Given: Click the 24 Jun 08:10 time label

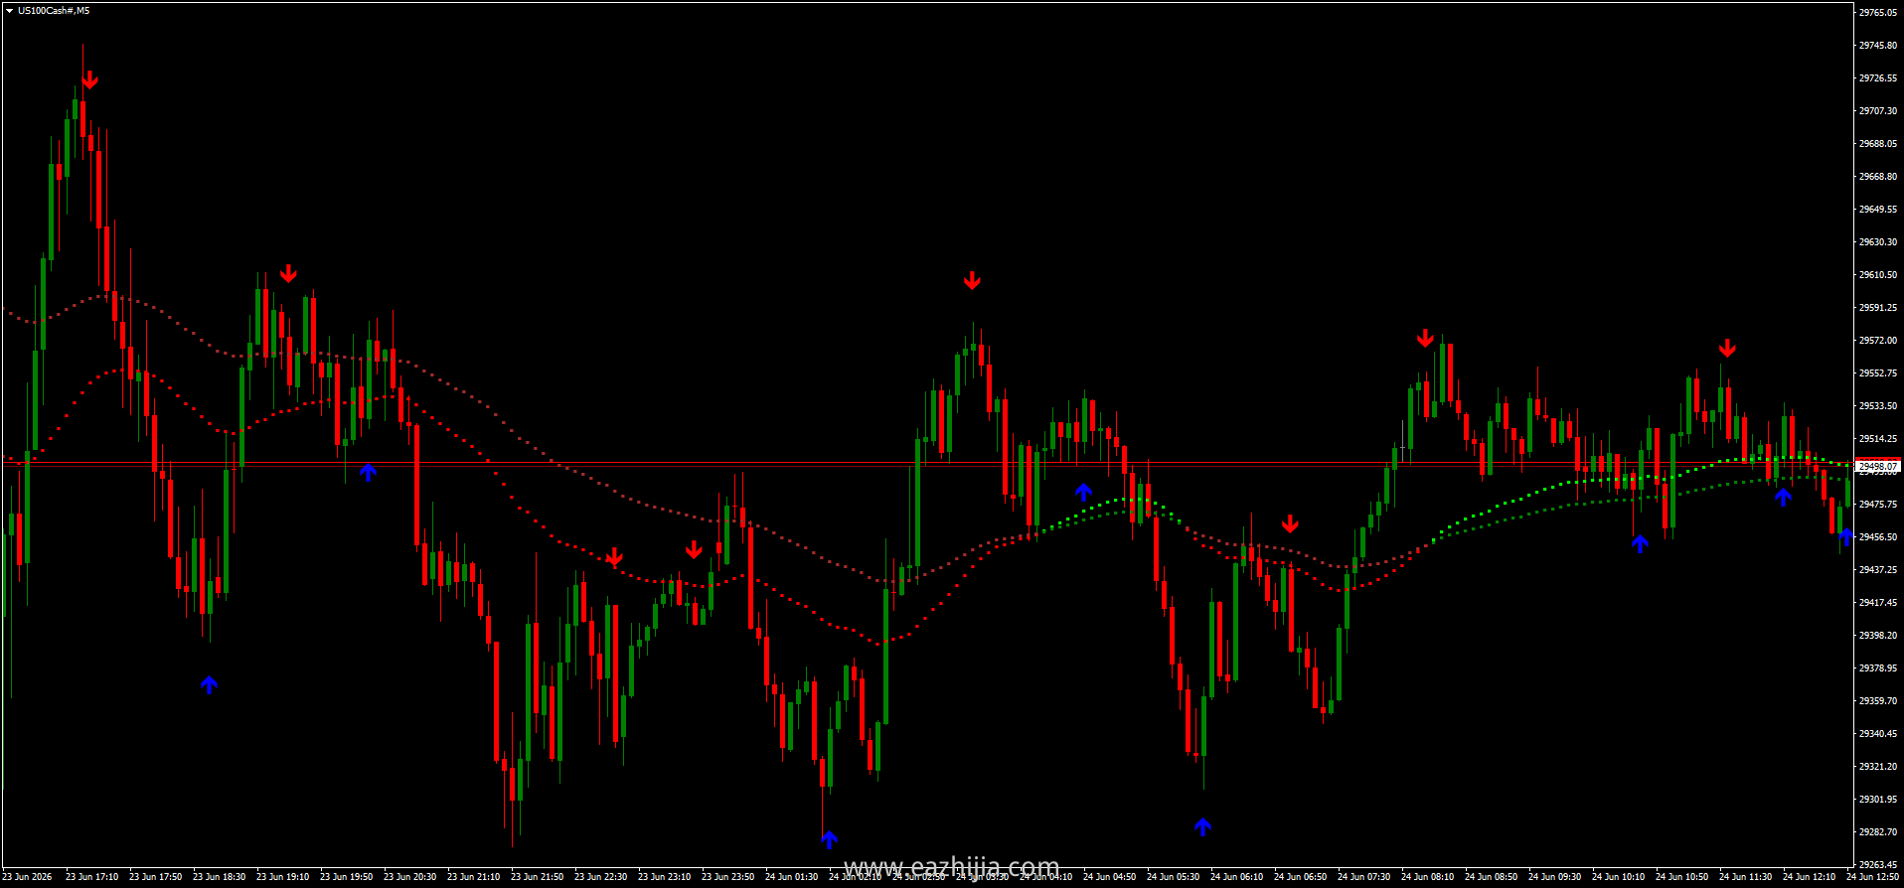Looking at the screenshot, I should coord(1427,876).
